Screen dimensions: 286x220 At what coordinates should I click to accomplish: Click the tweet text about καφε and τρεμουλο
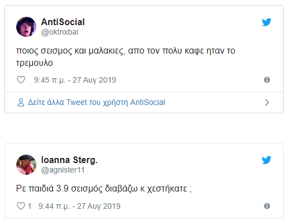[126, 56]
